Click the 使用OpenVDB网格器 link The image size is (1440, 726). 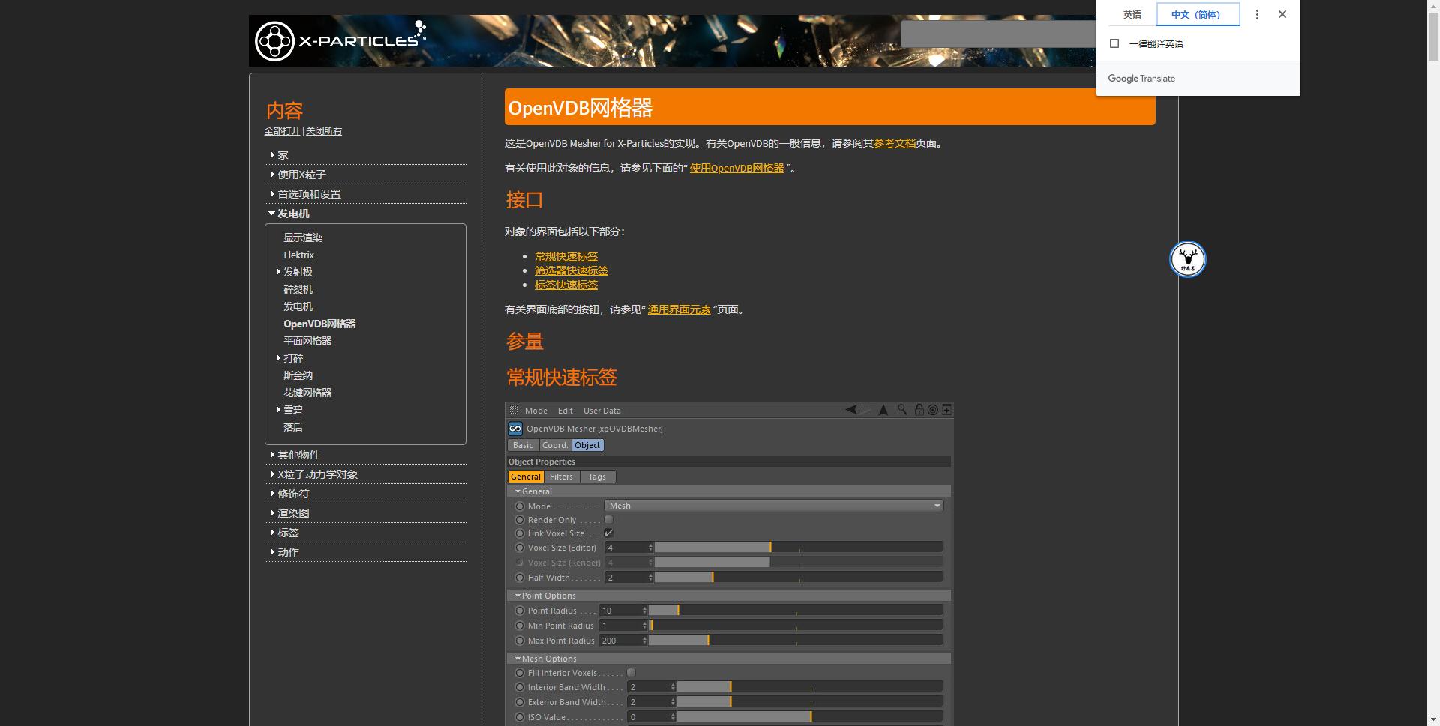click(738, 168)
